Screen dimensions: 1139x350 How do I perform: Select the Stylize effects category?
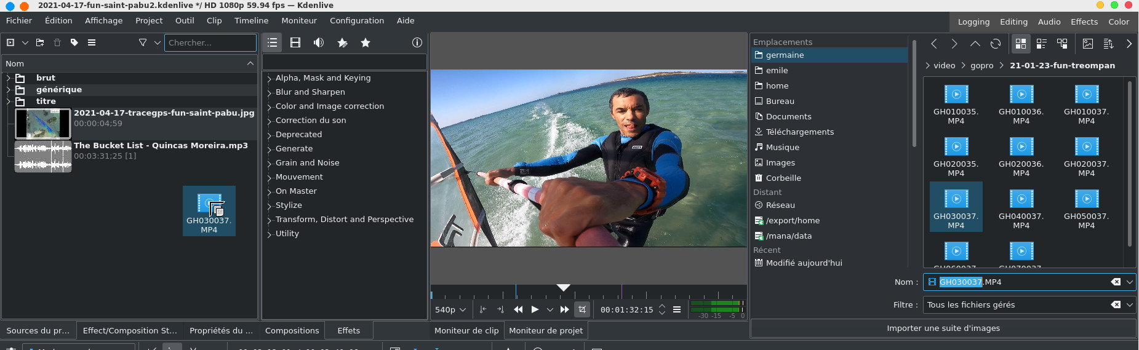point(289,205)
